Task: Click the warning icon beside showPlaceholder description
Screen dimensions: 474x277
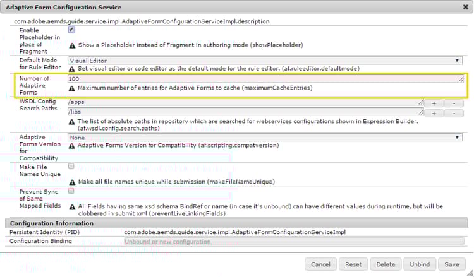Action: (72, 45)
